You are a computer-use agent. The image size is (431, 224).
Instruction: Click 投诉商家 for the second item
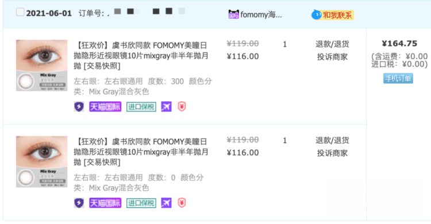point(332,153)
